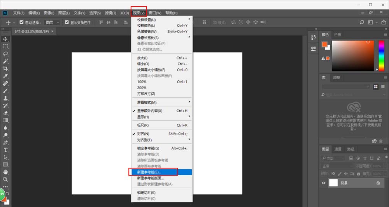
Task: Select the Gradient tool
Action: [x=5, y=120]
